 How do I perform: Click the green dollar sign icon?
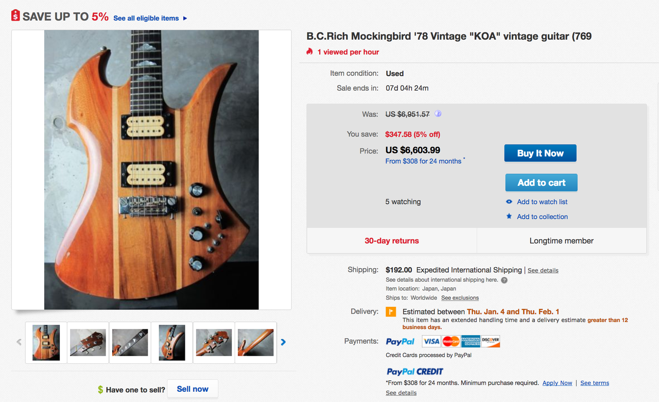100,390
